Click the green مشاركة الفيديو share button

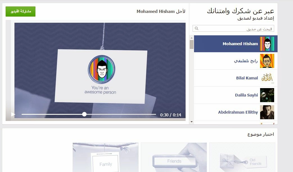tap(21, 12)
